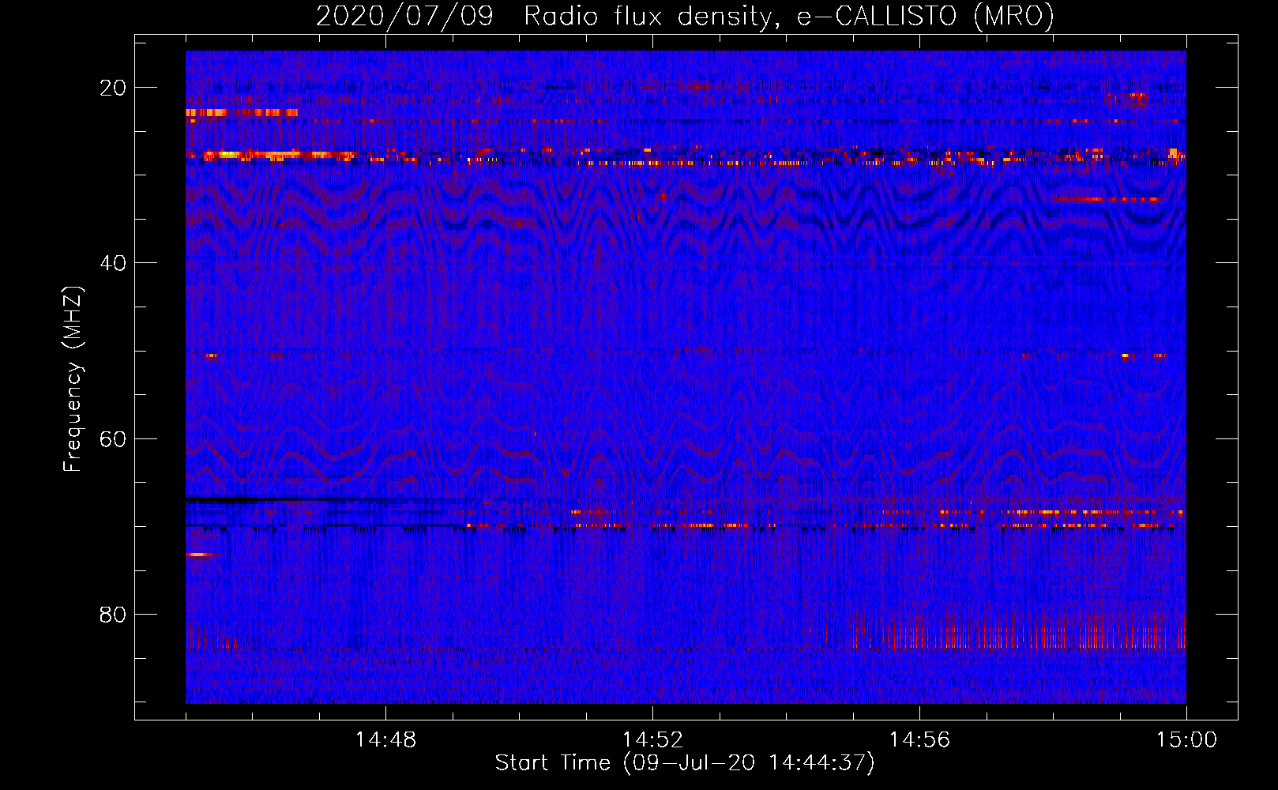This screenshot has height=790, width=1278.
Task: Click the 20 MHz frequency tick label
Action: point(113,88)
